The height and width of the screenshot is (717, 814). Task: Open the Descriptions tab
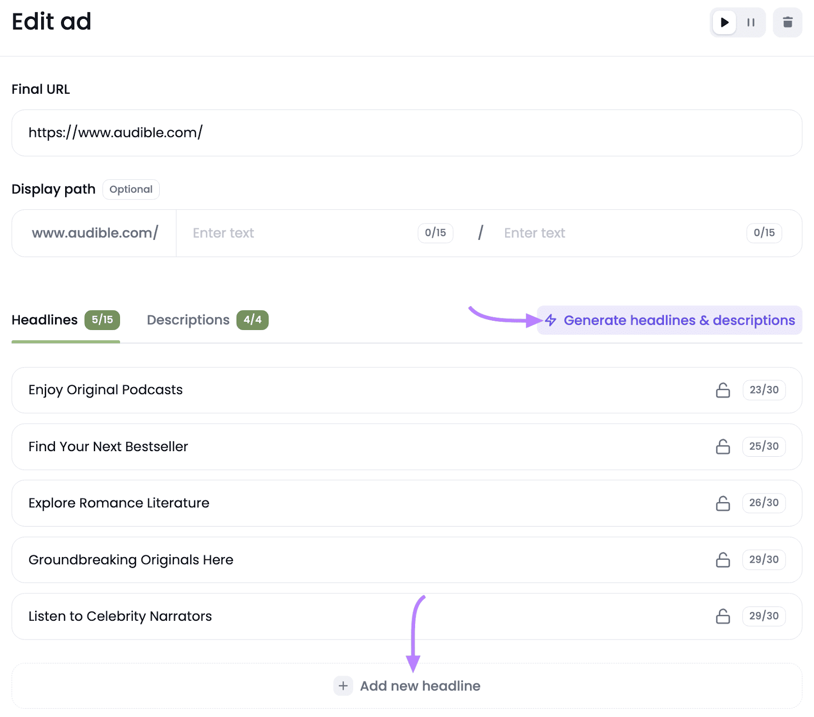(x=208, y=320)
